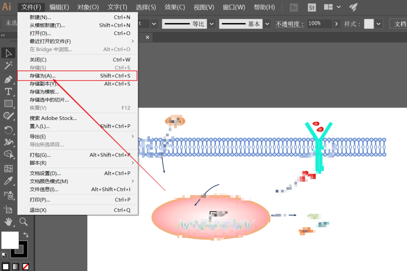Screen dimensions: 407x271
Task: Choose 关闭(C) menu entry
Action: (77, 60)
